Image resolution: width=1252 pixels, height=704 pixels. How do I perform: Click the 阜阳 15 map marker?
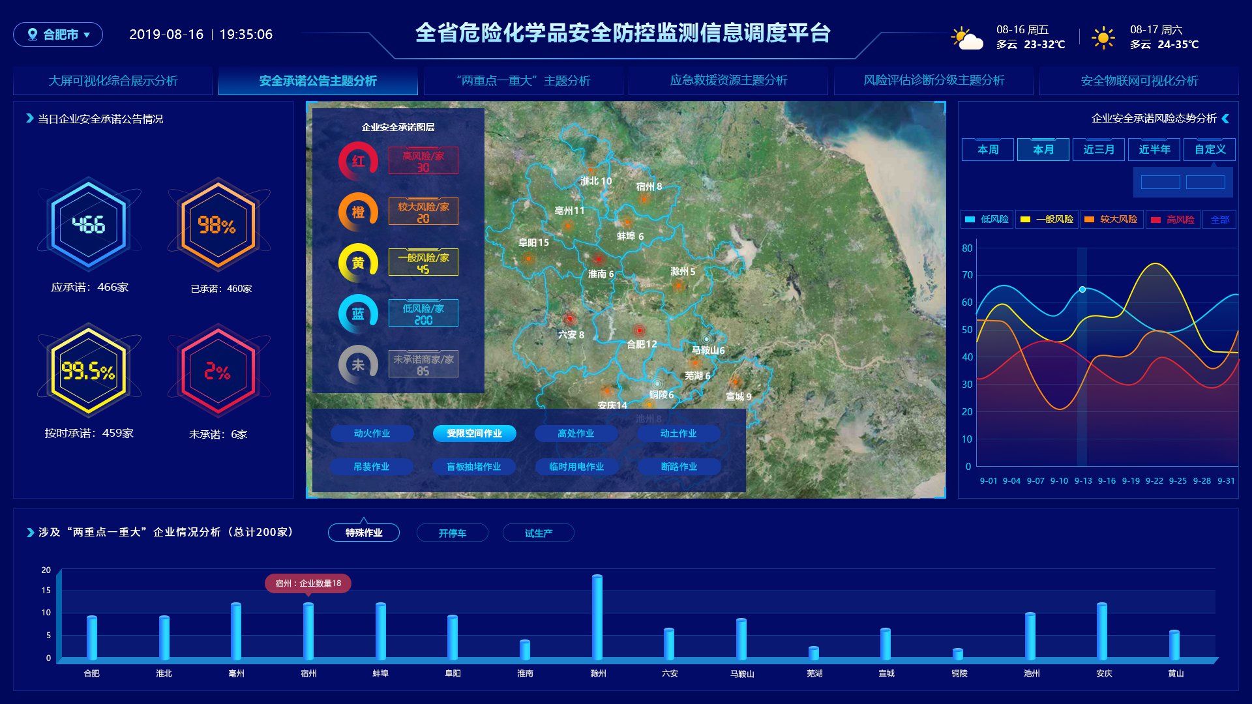coord(528,258)
